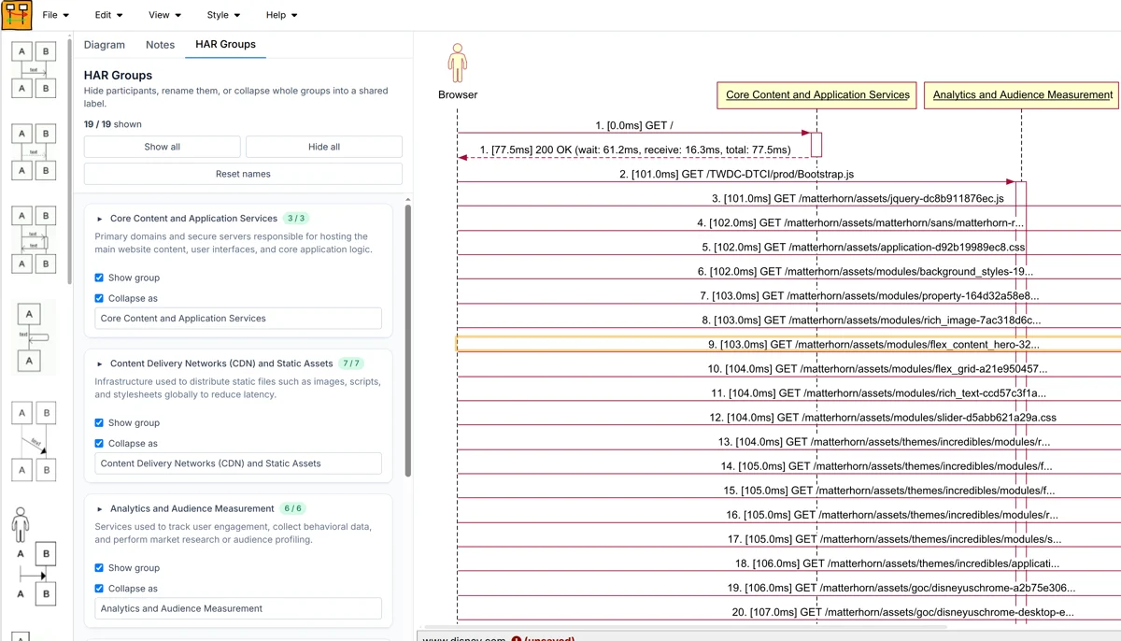1121x641 pixels.
Task: Click the Collapse as text field for Core Content
Action: (x=236, y=319)
